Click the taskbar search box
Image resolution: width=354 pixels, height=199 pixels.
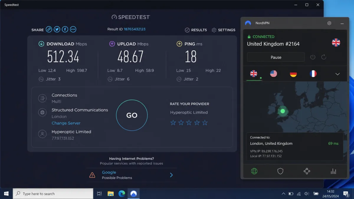pyautogui.click(x=53, y=194)
